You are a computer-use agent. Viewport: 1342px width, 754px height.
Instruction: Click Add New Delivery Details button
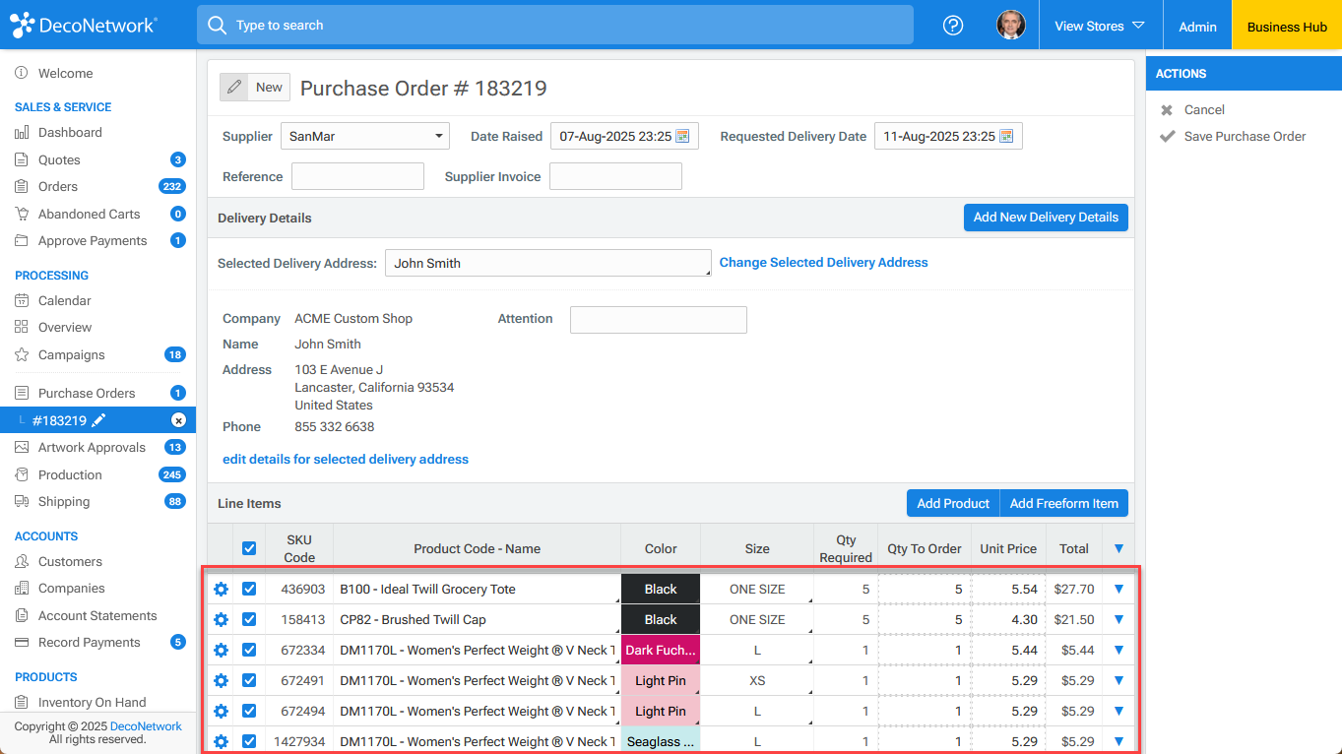pos(1045,218)
